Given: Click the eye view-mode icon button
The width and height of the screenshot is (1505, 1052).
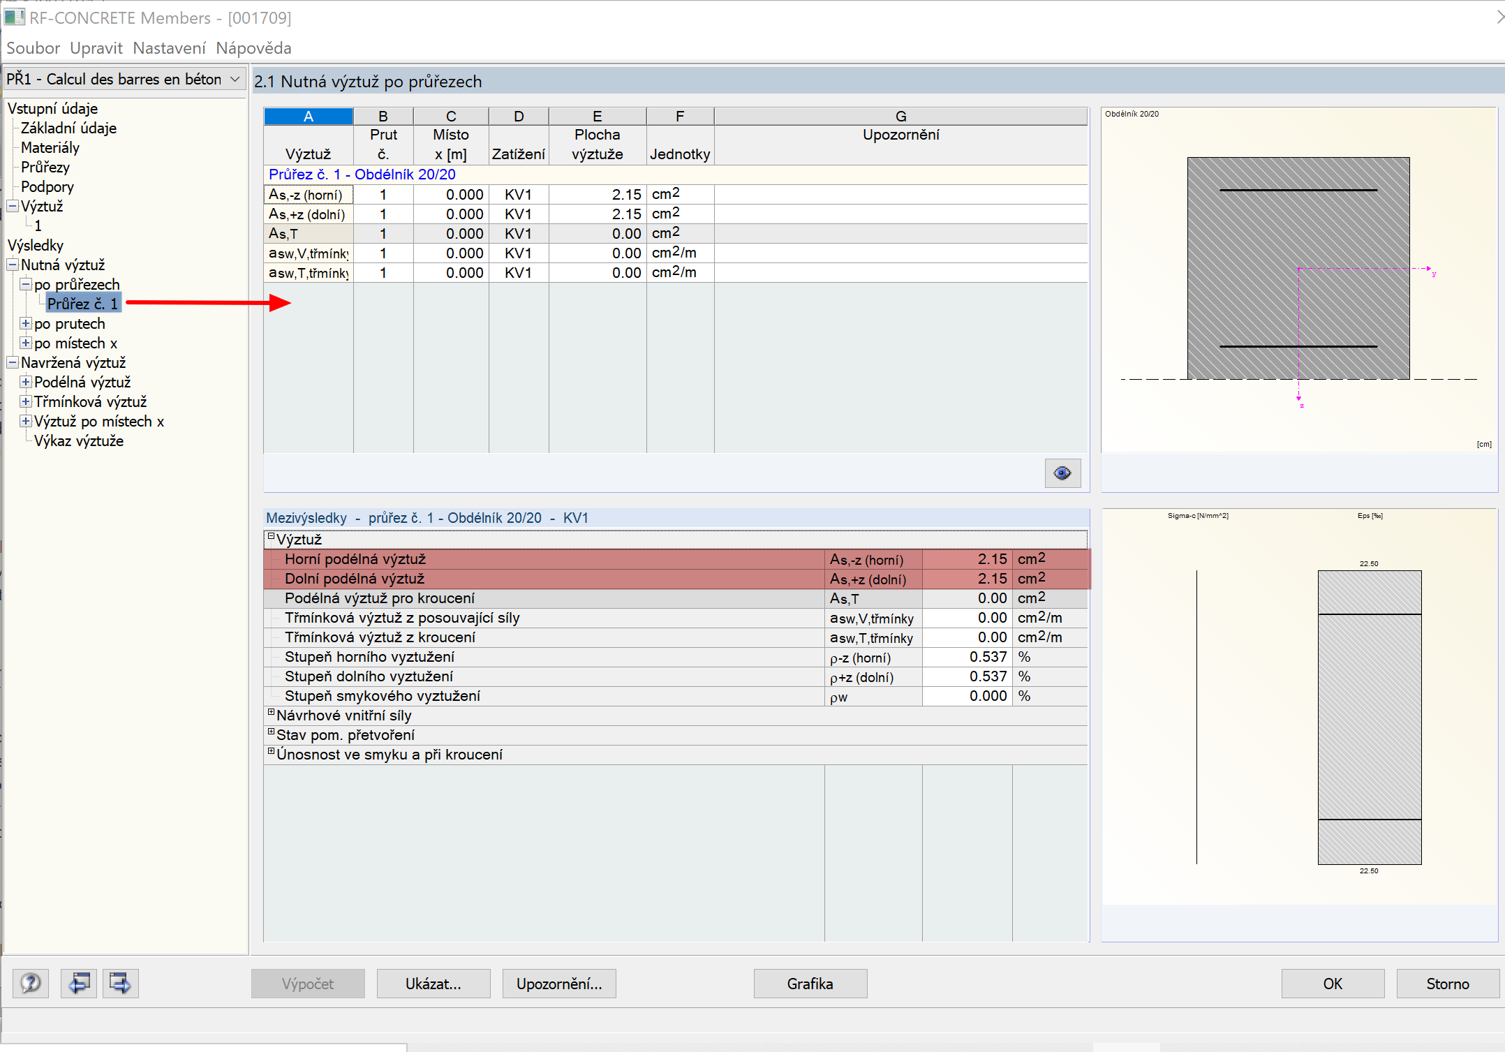Looking at the screenshot, I should pos(1062,473).
